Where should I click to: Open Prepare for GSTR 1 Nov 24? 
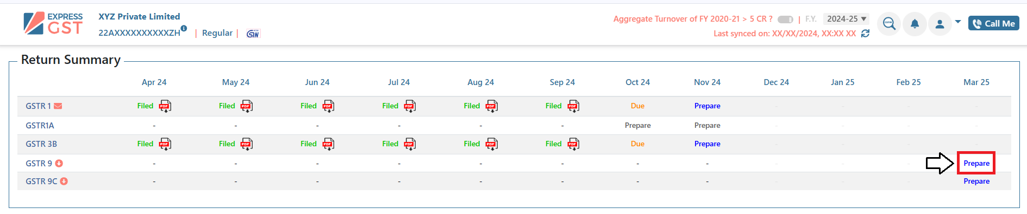pos(707,106)
